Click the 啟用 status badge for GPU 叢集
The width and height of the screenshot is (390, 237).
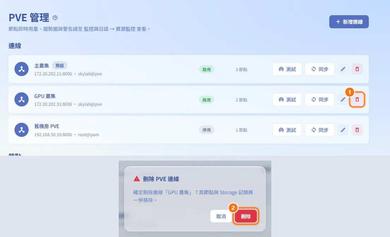pos(206,100)
